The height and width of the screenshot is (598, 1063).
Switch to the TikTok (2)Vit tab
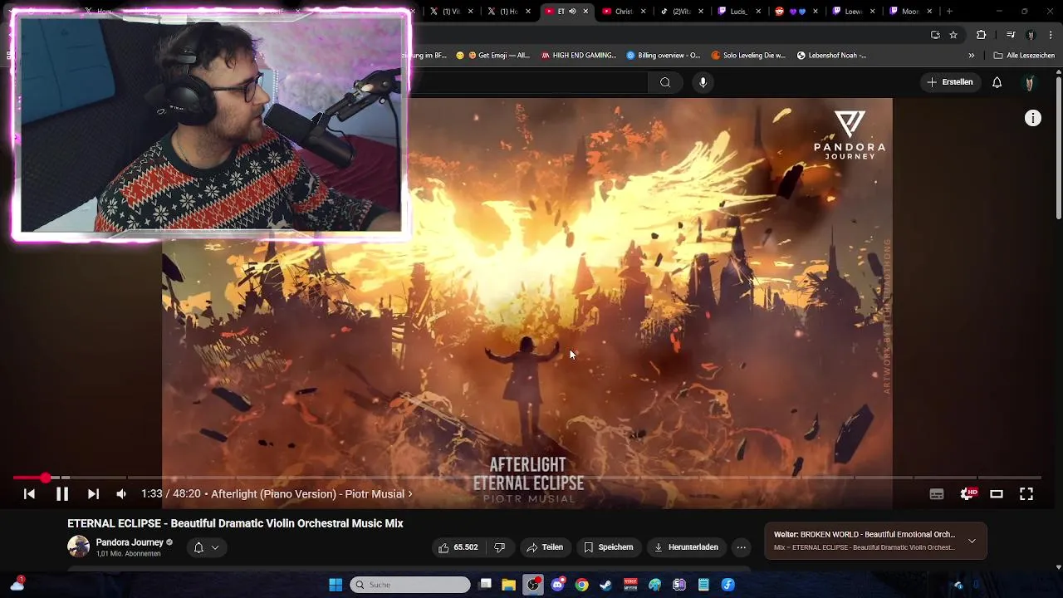tap(681, 11)
